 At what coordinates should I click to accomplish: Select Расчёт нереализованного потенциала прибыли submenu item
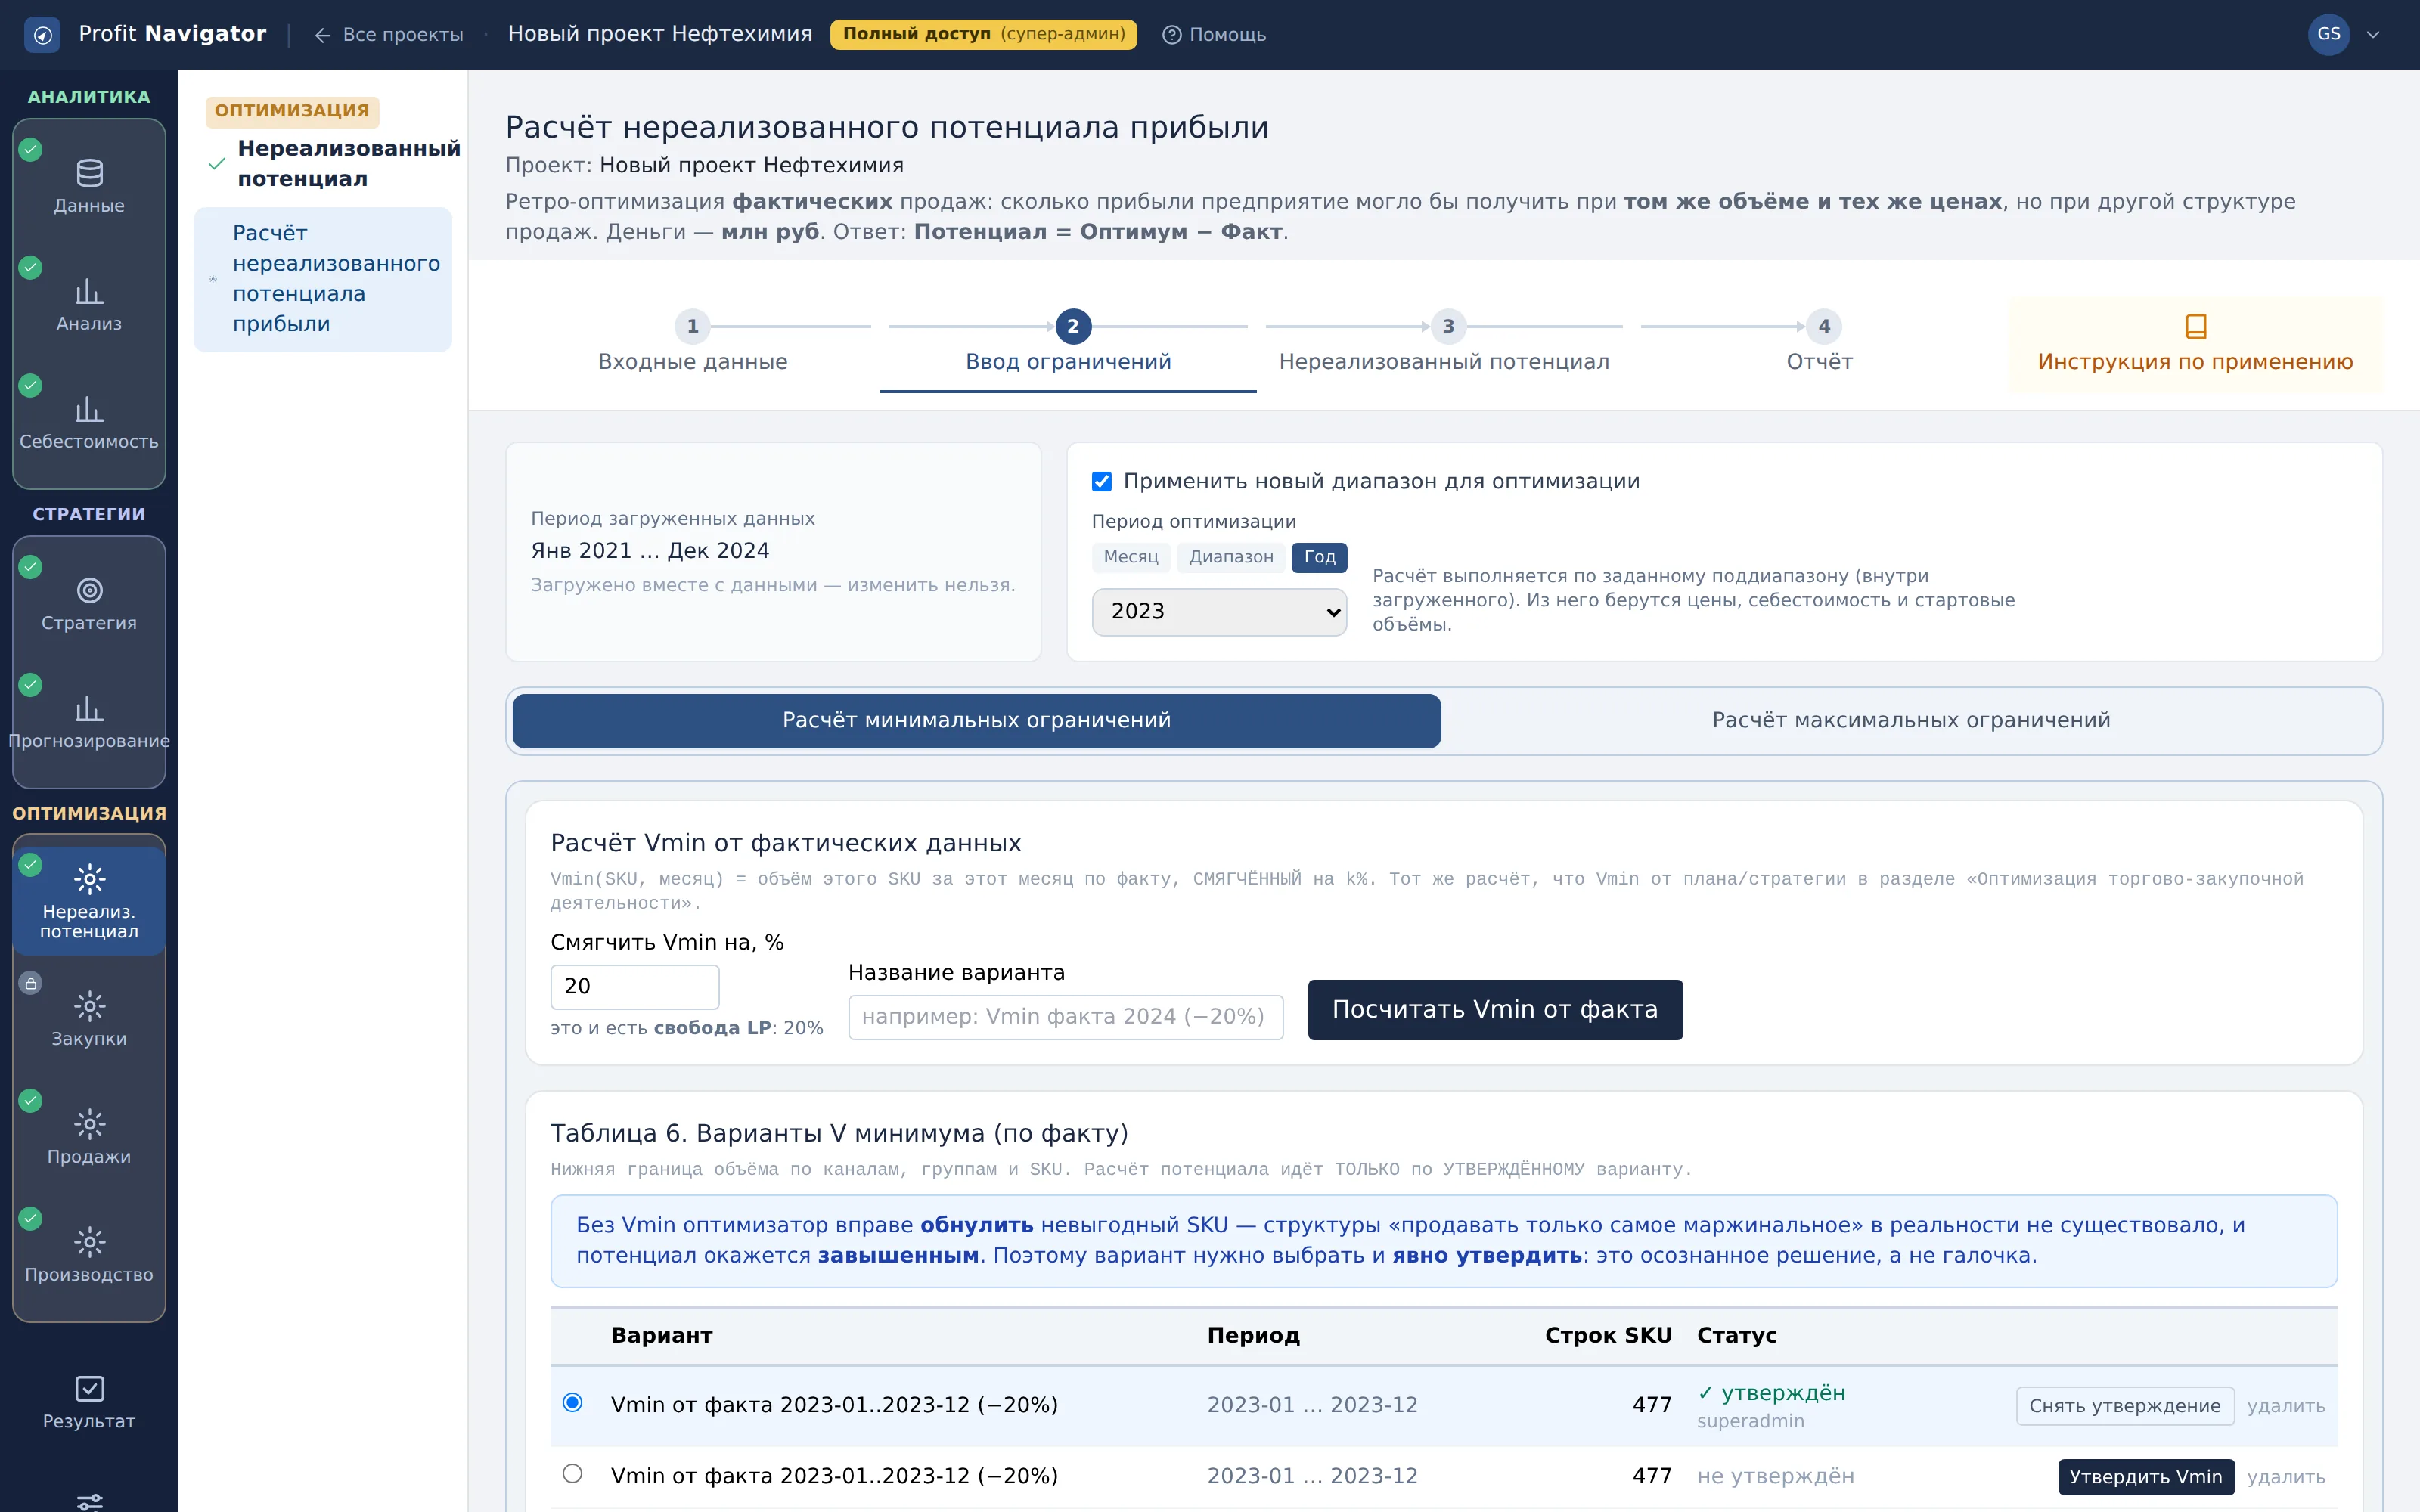point(322,279)
